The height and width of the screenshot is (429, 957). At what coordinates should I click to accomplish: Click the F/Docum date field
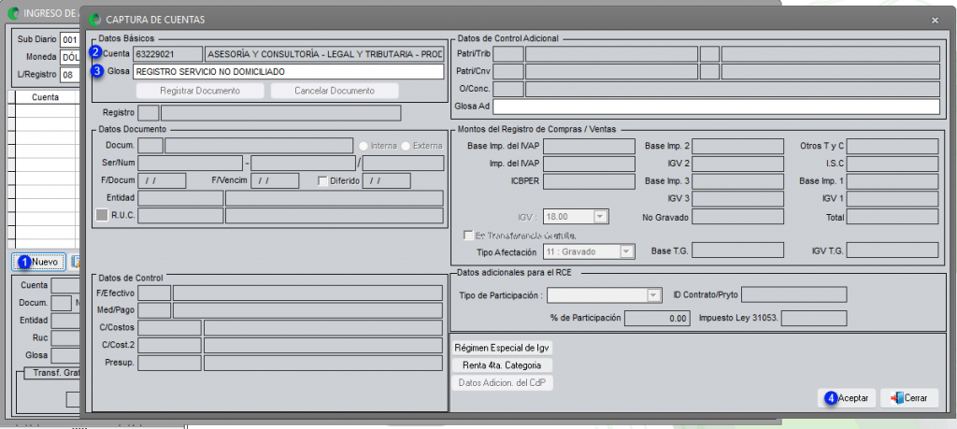tap(163, 180)
